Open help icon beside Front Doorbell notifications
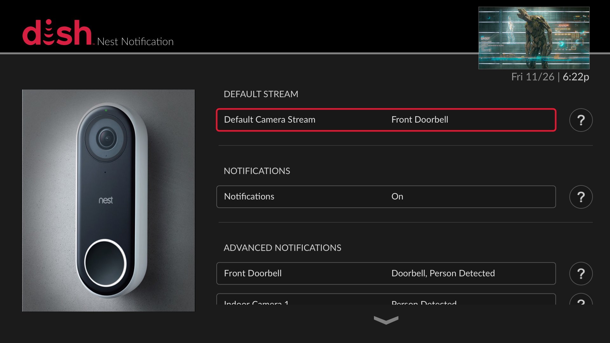 [581, 274]
